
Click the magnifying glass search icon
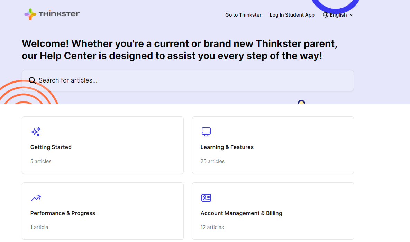[32, 80]
